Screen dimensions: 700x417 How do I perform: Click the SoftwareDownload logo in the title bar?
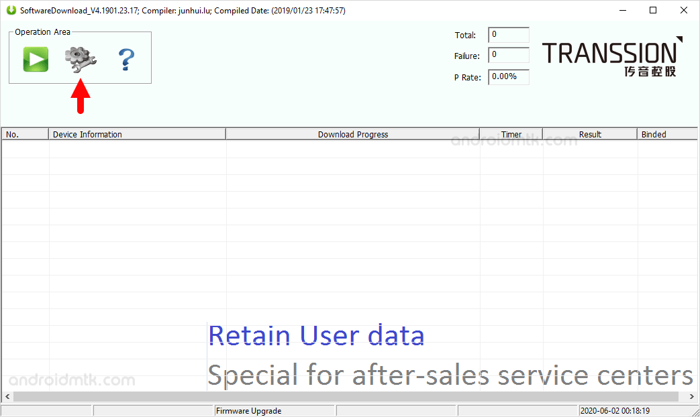click(x=11, y=10)
